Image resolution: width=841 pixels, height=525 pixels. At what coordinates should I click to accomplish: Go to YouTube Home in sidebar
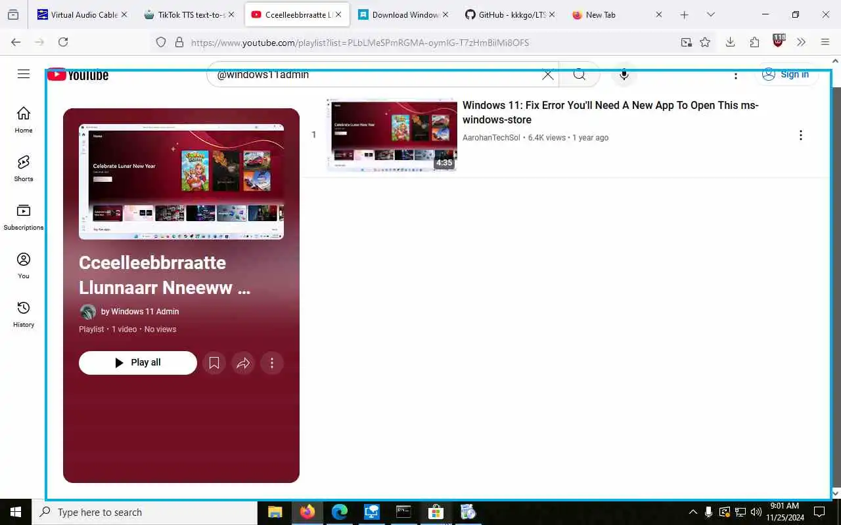[24, 120]
